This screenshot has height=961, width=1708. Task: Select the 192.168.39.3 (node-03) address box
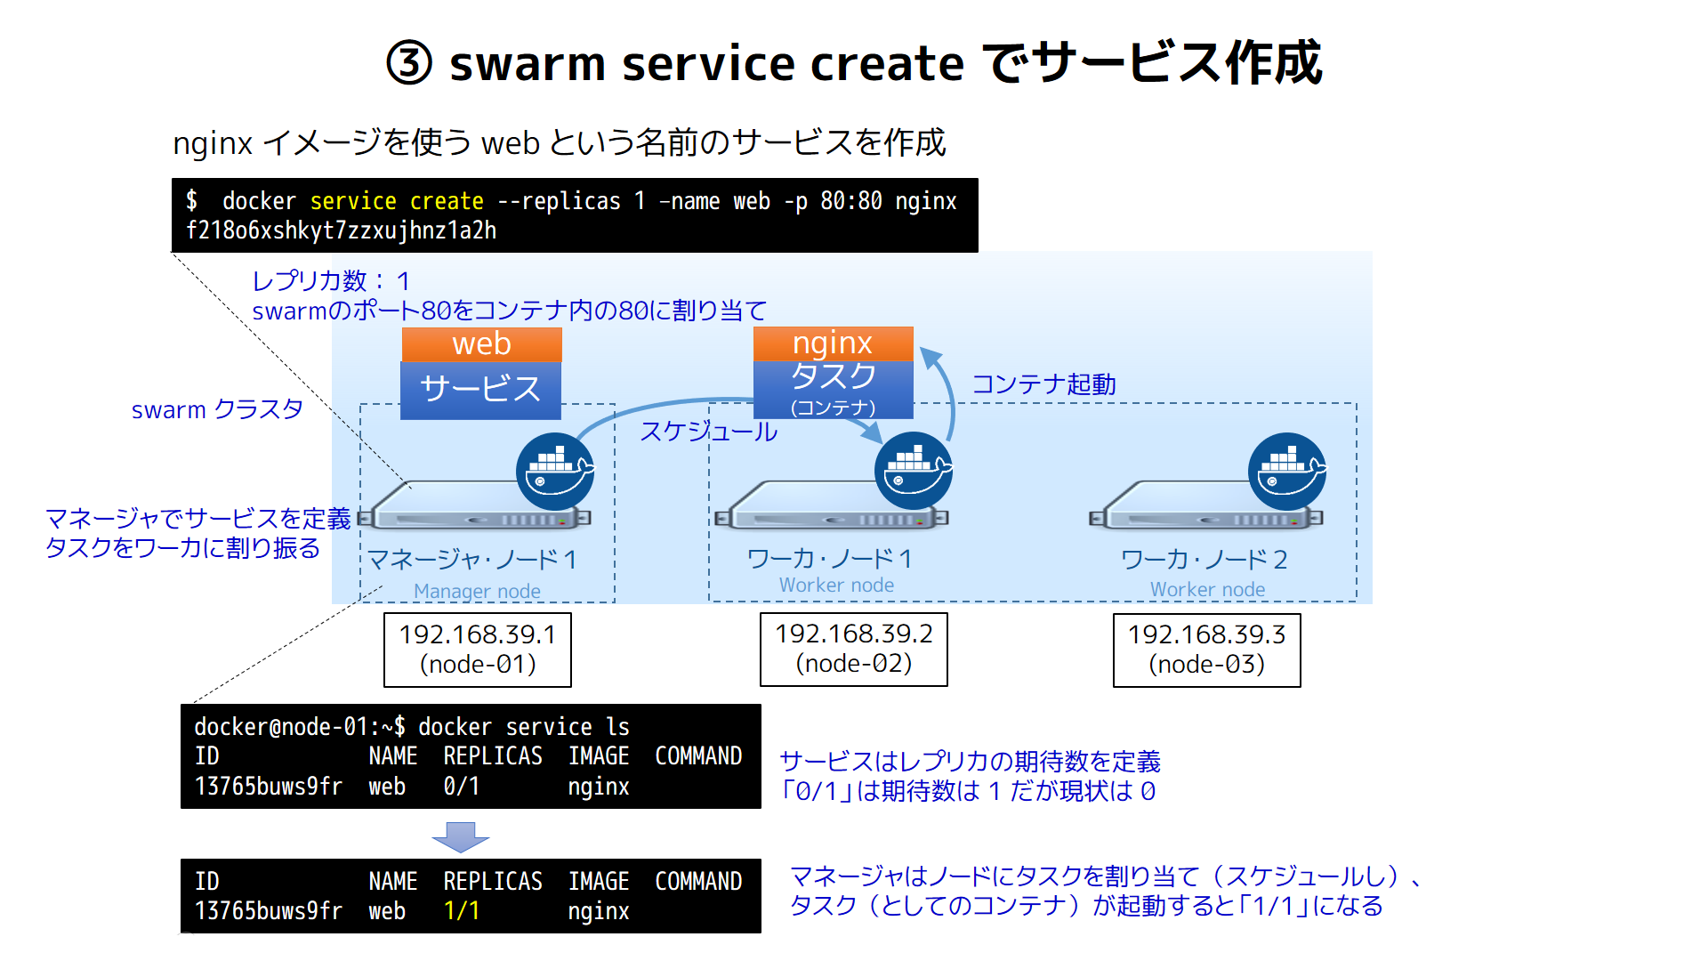tap(1207, 650)
